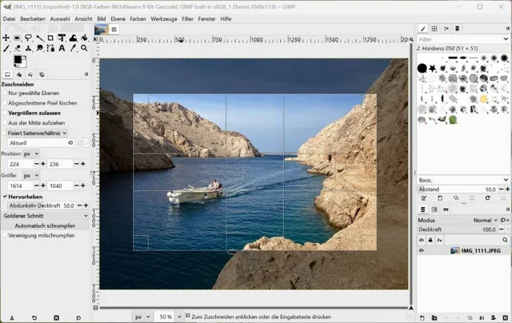
Task: Enable 'Nur gewählte Ebenen' checkbox
Action: (x=5, y=93)
